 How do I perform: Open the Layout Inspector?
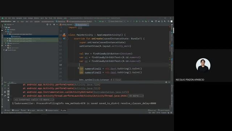point(164,110)
